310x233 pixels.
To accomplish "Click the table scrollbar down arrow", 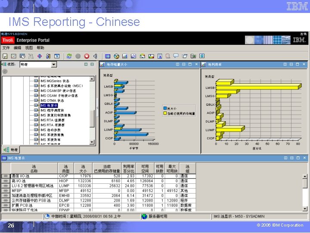I will coord(305,208).
